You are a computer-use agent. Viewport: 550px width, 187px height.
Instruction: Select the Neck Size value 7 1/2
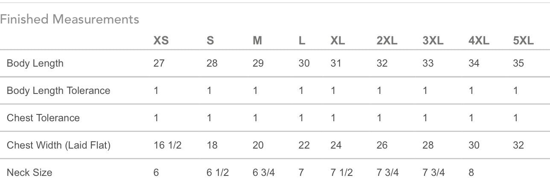point(342,172)
